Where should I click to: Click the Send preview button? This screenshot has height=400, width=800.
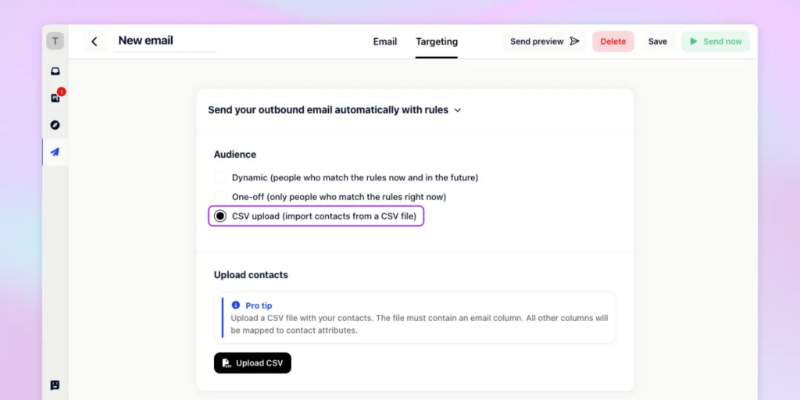(x=544, y=41)
